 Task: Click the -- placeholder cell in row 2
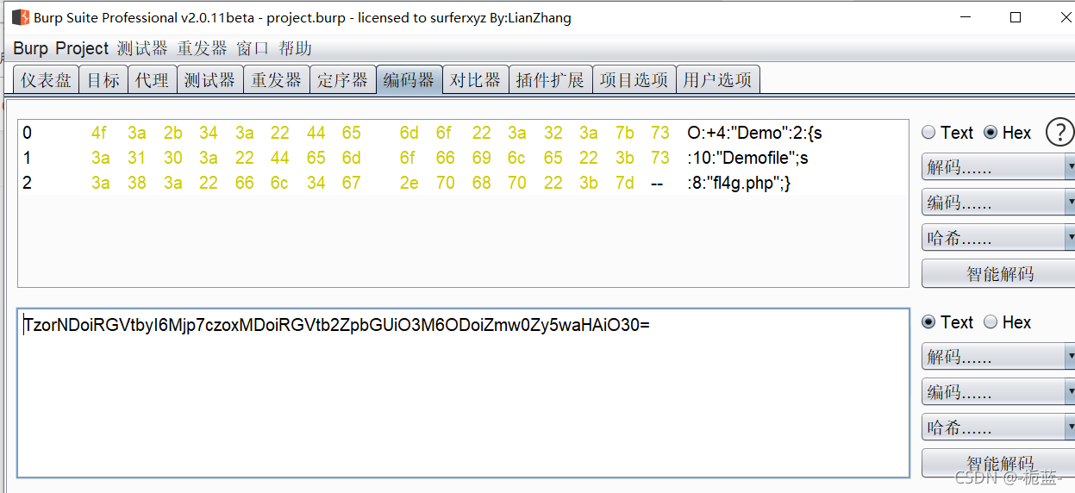657,183
